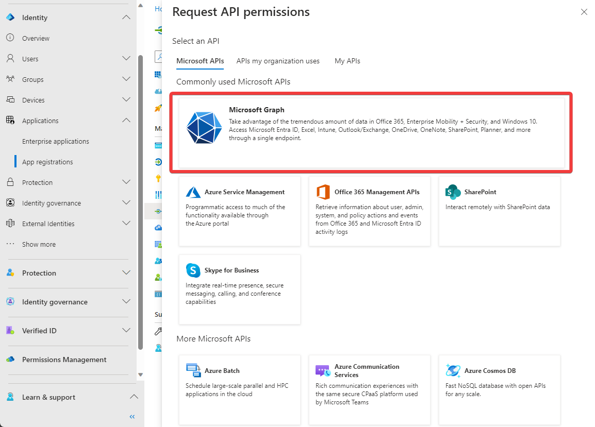Screen dimensions: 595x427
Task: Click the Overview info icon
Action: click(10, 38)
